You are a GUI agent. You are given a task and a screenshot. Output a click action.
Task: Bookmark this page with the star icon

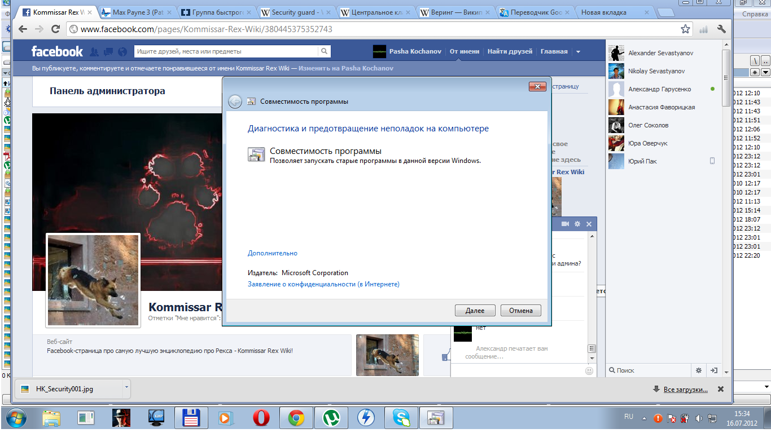685,29
